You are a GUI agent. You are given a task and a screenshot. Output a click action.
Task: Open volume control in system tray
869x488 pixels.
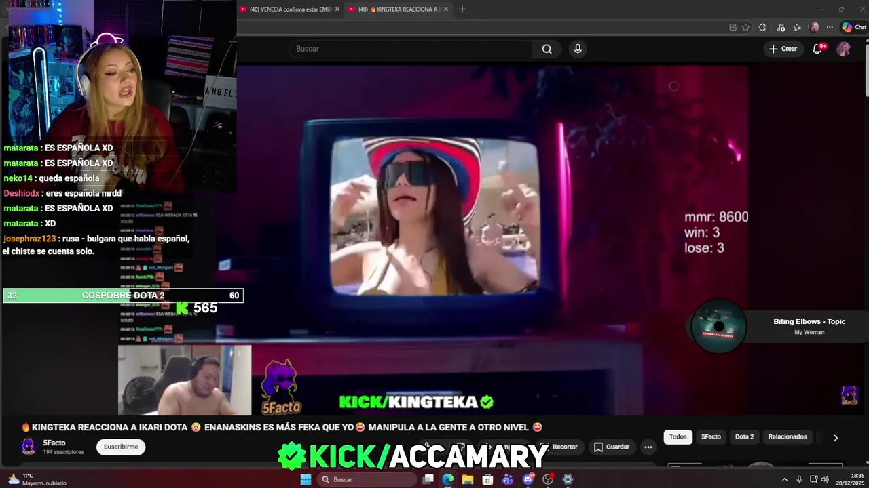point(825,479)
